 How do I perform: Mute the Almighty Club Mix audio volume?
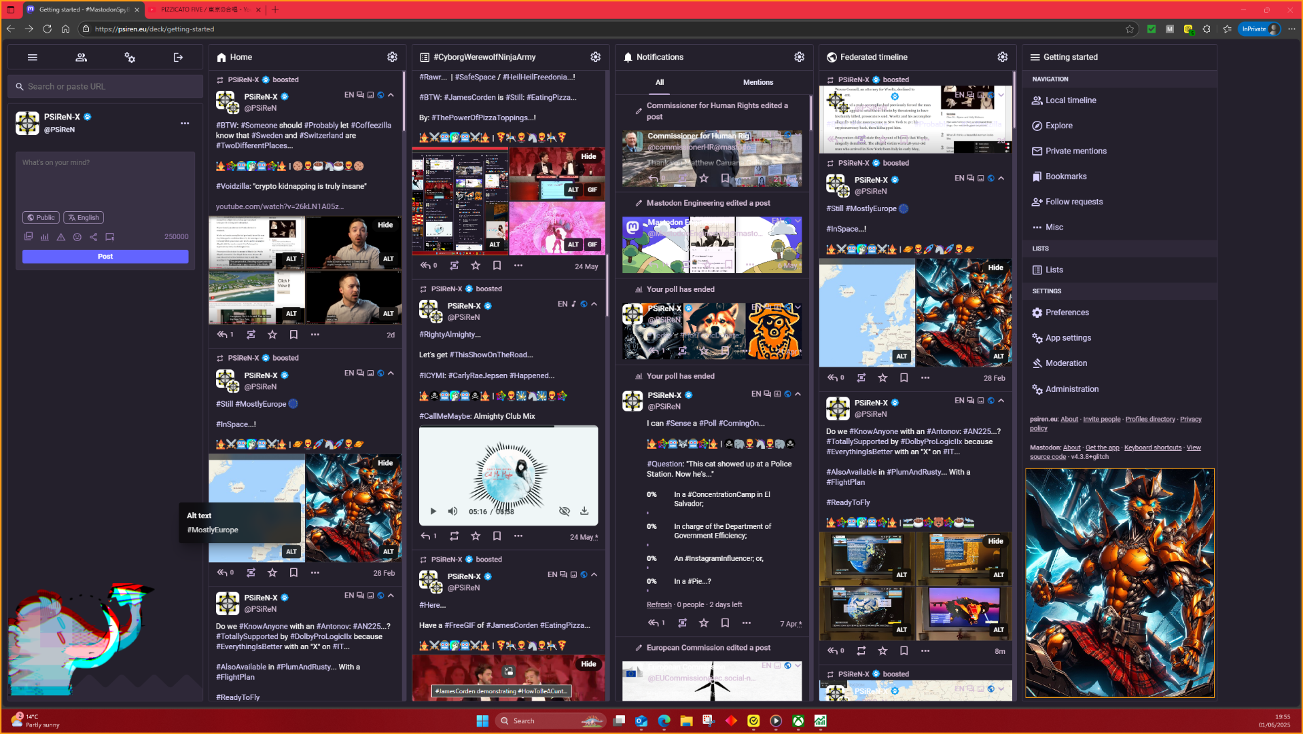point(452,511)
